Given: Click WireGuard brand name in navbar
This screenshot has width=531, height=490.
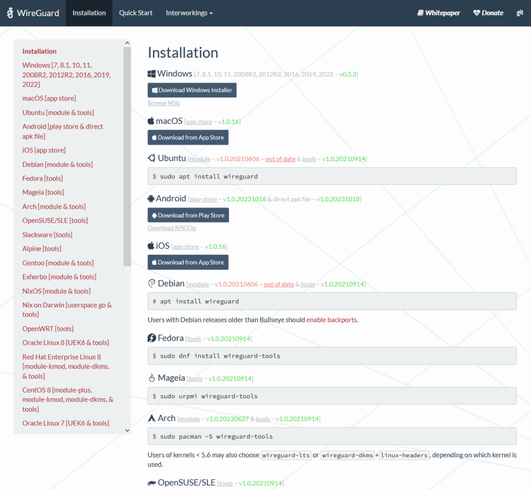Looking at the screenshot, I should point(38,13).
